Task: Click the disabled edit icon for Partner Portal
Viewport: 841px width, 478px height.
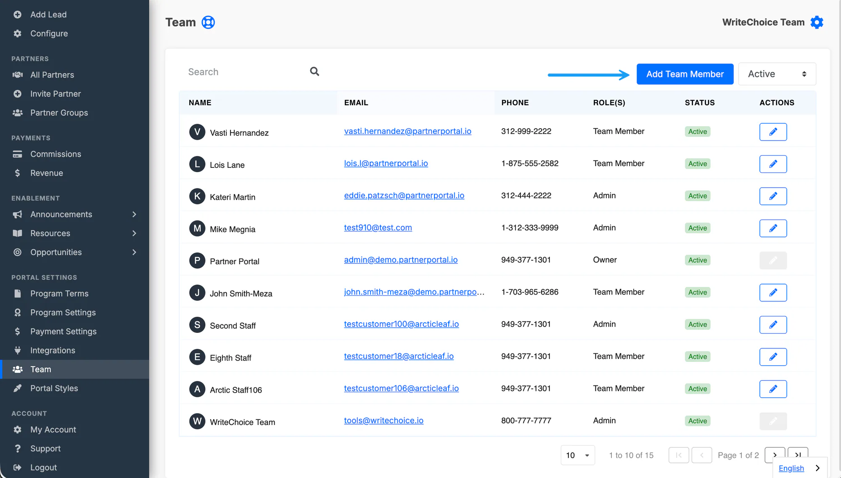Action: coord(773,260)
